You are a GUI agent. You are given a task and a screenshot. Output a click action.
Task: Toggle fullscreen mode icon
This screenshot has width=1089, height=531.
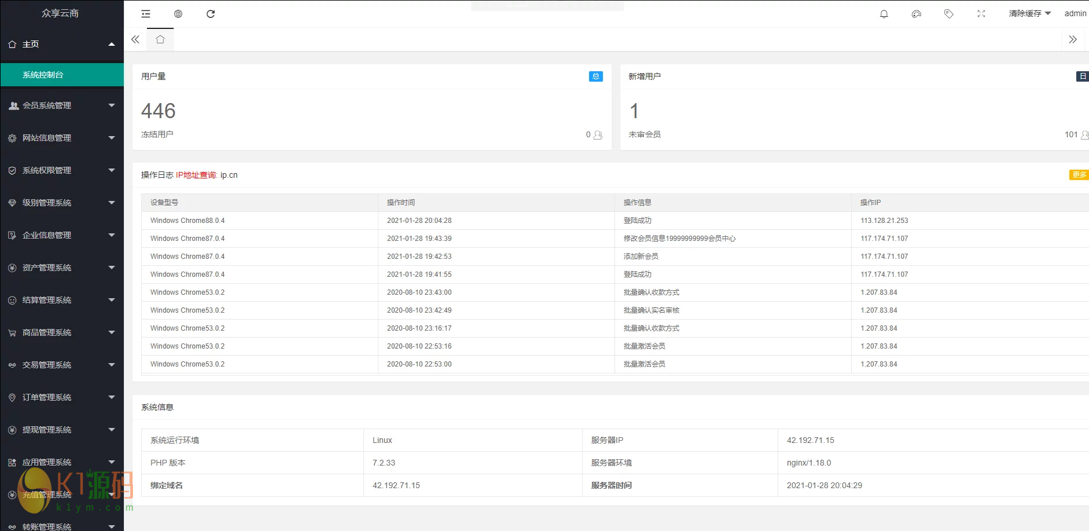[x=981, y=14]
